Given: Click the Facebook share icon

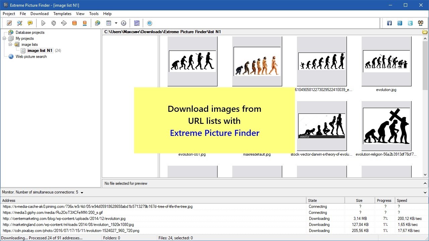Looking at the screenshot, I should coord(389,23).
